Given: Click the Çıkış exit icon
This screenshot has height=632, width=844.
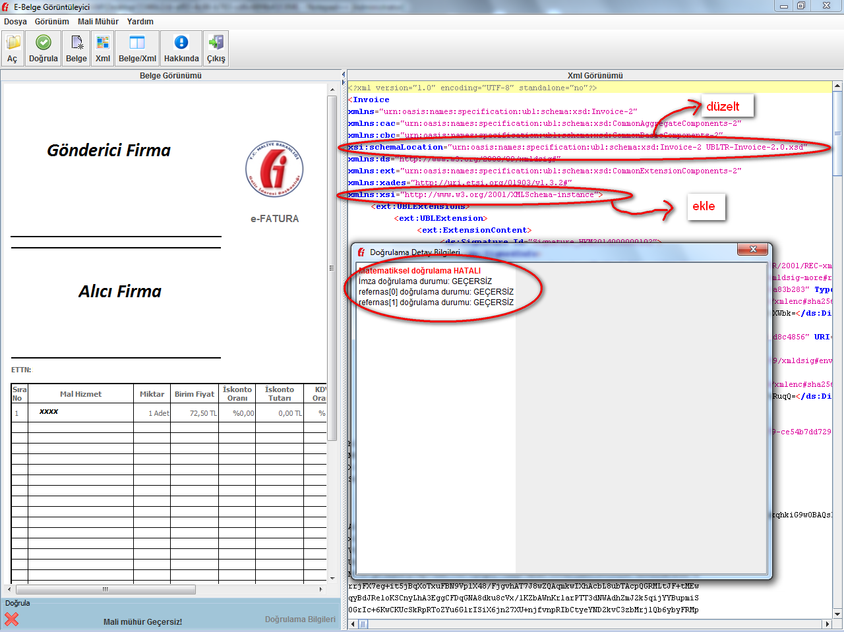Looking at the screenshot, I should 216,48.
